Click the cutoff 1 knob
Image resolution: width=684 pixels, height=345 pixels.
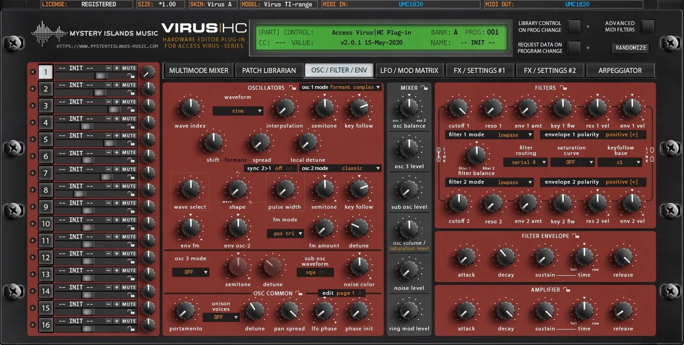click(459, 108)
